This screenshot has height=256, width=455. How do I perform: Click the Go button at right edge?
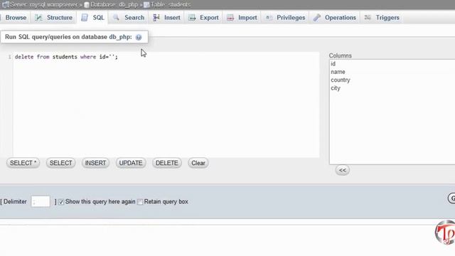coord(451,198)
